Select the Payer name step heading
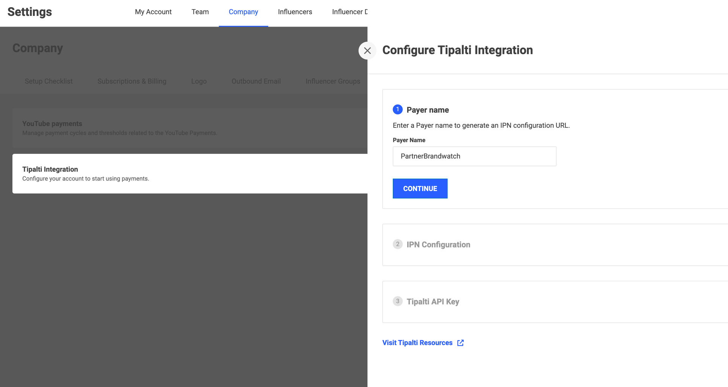The height and width of the screenshot is (387, 728). tap(428, 110)
